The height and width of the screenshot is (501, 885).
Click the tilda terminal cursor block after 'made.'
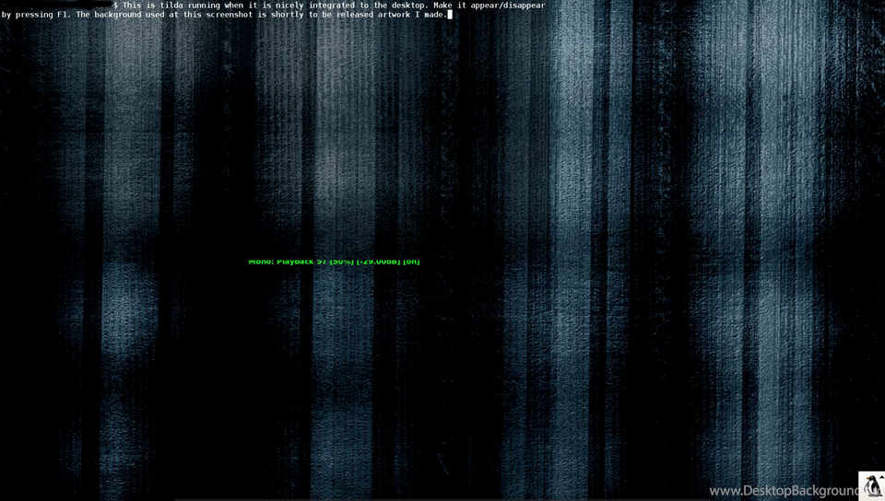point(450,15)
